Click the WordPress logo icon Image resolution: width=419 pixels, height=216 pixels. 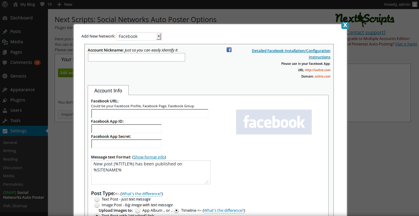[5, 4]
